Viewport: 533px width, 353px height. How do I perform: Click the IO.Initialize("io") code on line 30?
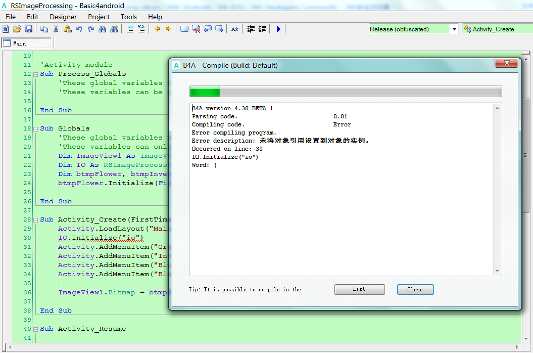pyautogui.click(x=101, y=238)
